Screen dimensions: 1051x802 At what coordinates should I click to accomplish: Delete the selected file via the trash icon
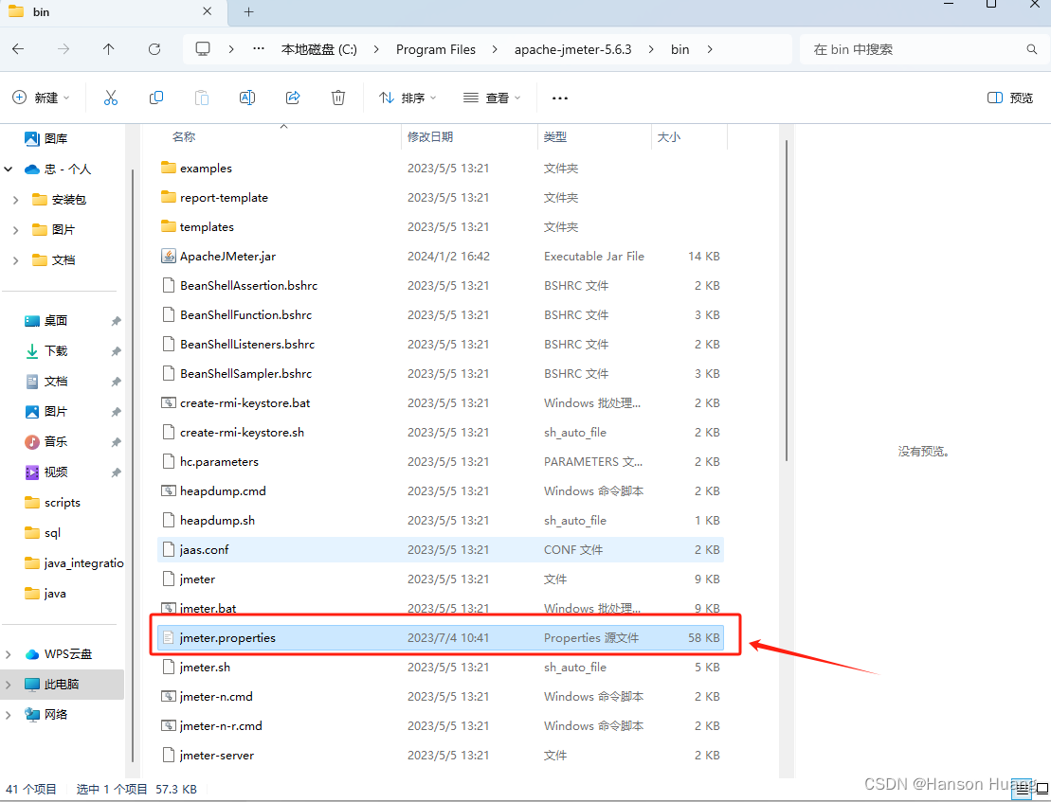tap(338, 98)
